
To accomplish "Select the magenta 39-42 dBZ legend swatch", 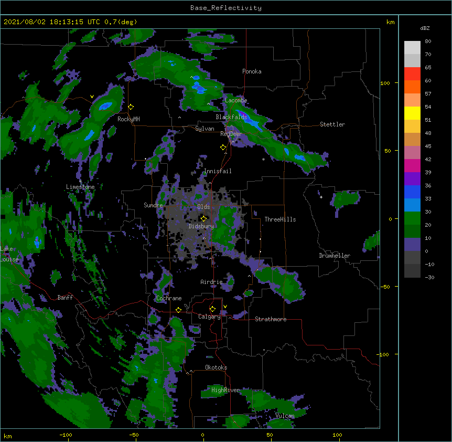I will pyautogui.click(x=412, y=165).
